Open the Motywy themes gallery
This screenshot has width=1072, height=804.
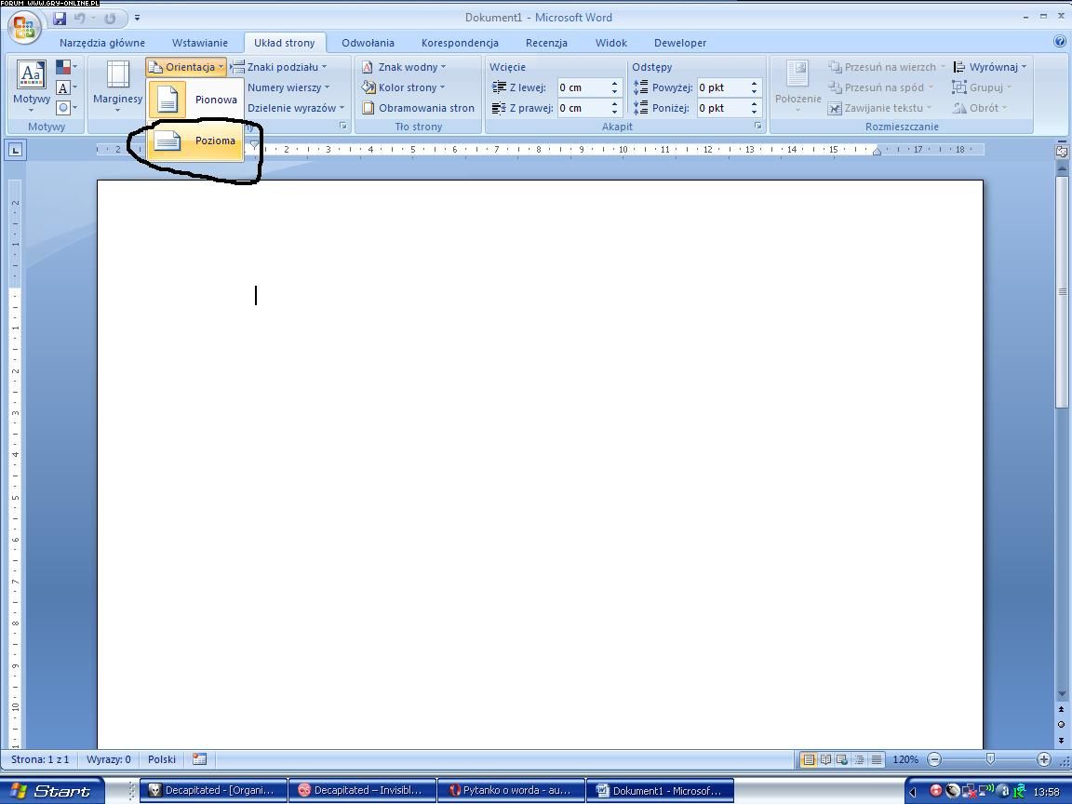(32, 87)
